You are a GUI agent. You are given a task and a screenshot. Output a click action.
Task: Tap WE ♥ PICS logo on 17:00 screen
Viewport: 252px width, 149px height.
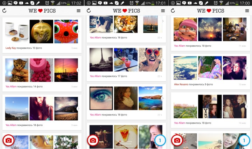(211, 11)
